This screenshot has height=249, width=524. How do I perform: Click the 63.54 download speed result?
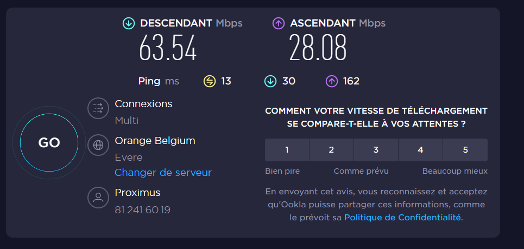click(168, 48)
